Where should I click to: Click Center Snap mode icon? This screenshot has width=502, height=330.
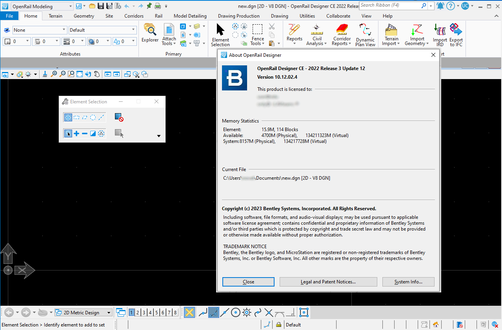click(236, 312)
